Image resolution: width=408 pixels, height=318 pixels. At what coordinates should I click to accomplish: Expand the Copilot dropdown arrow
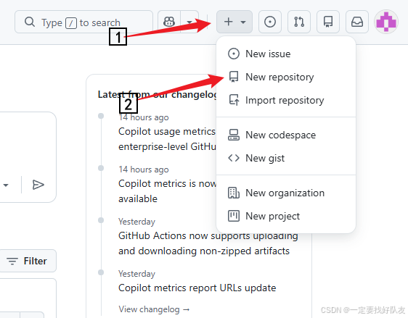coord(189,22)
